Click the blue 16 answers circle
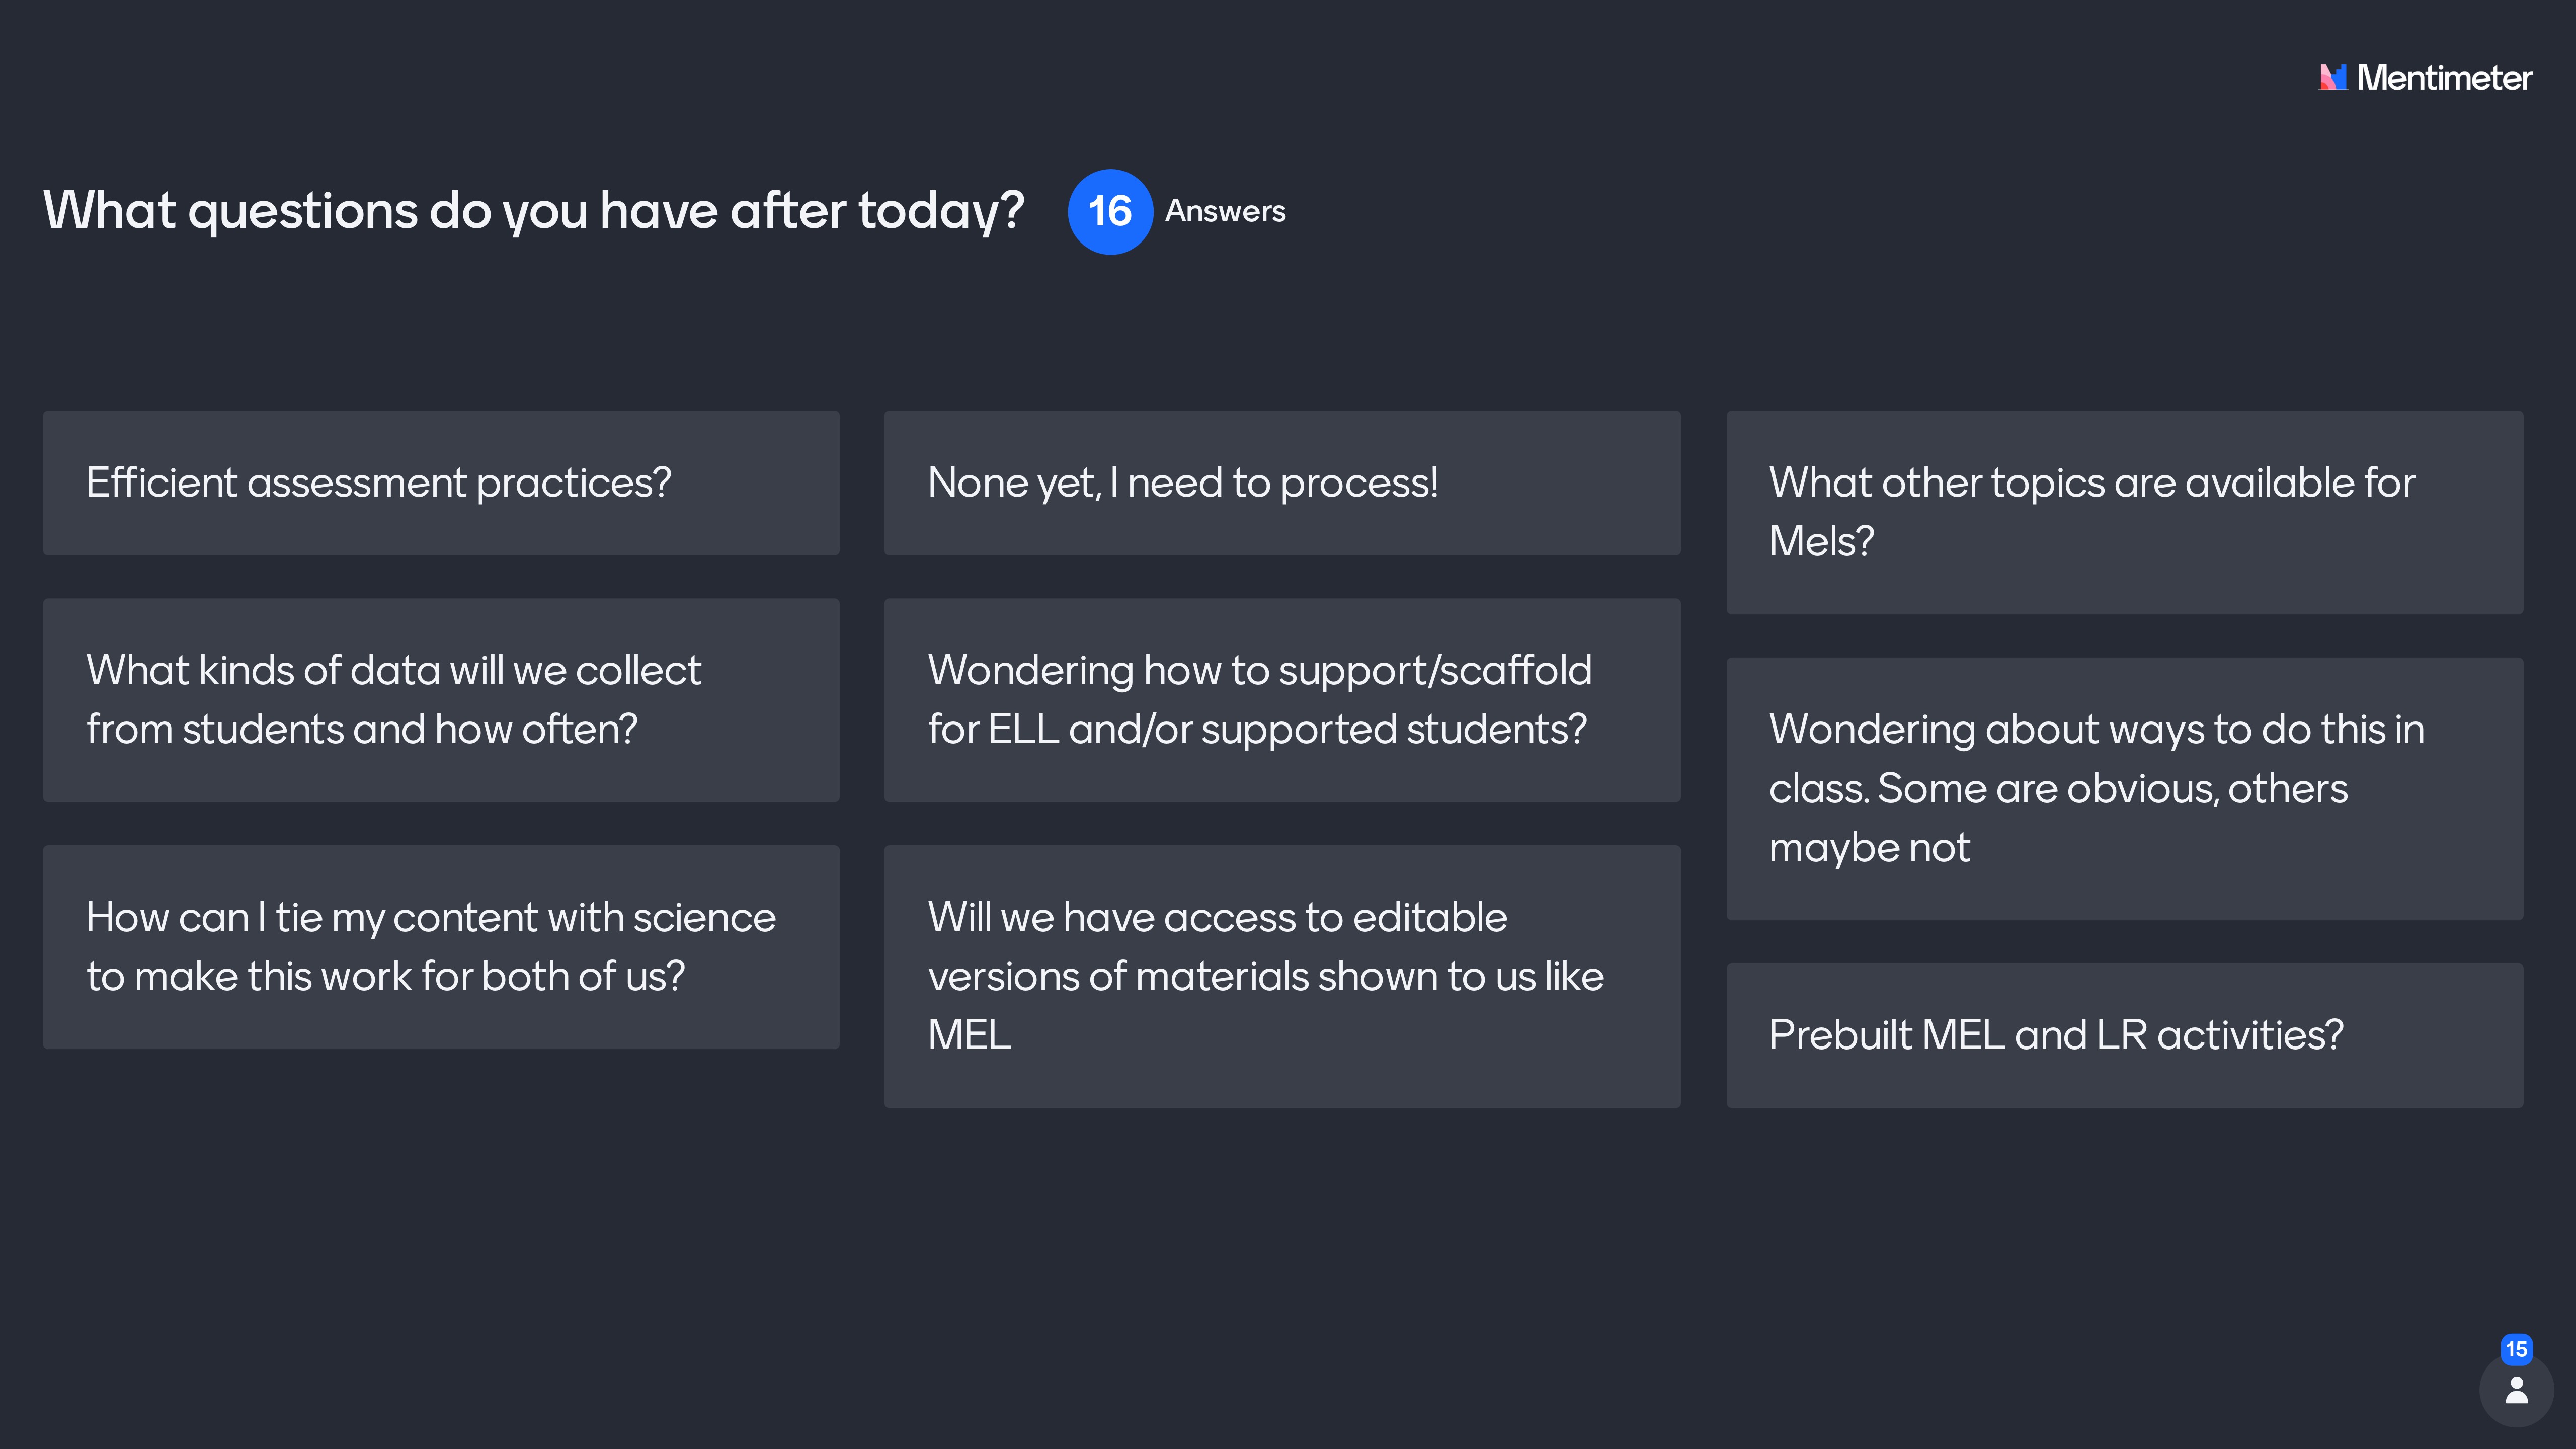This screenshot has width=2576, height=1449. click(1109, 211)
